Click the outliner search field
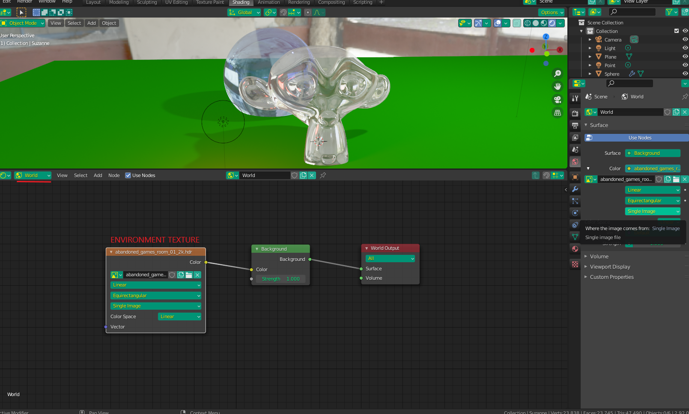The image size is (689, 414). [x=632, y=12]
